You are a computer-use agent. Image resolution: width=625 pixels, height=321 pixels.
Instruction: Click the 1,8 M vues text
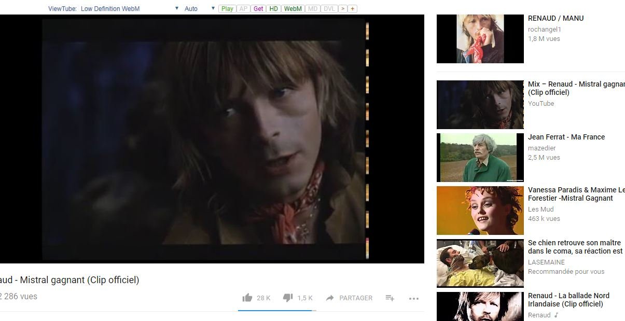tap(544, 39)
